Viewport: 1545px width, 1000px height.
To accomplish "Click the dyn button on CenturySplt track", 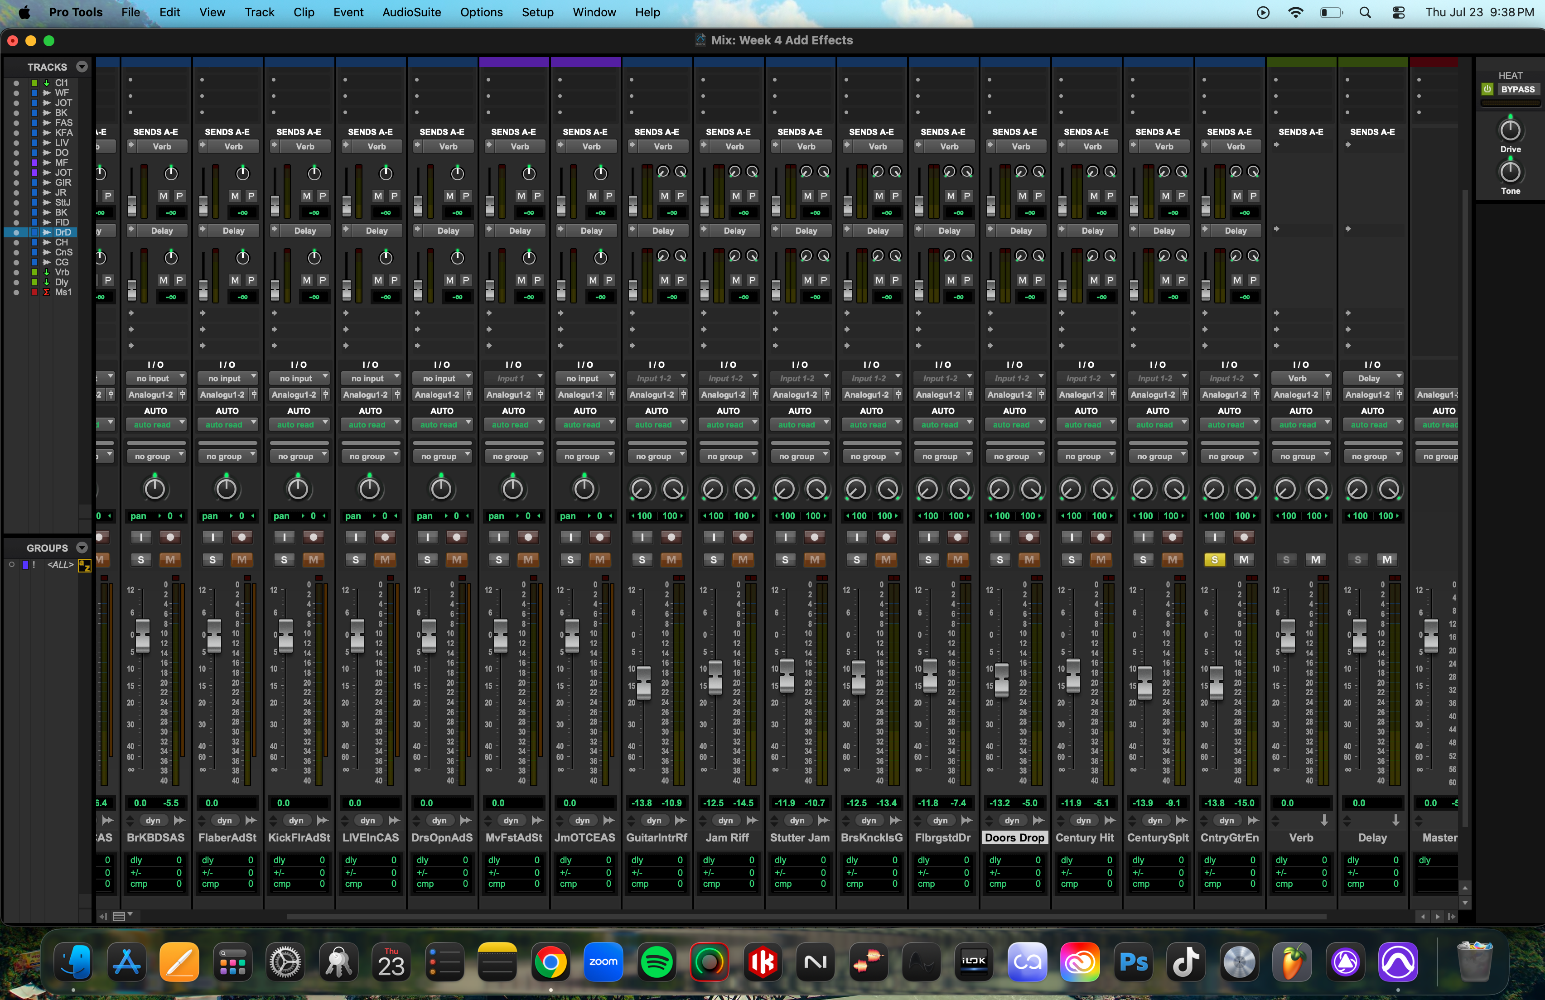I will point(1155,821).
